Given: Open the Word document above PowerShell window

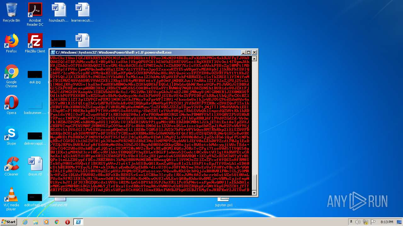Looking at the screenshot, I should (x=82, y=41).
